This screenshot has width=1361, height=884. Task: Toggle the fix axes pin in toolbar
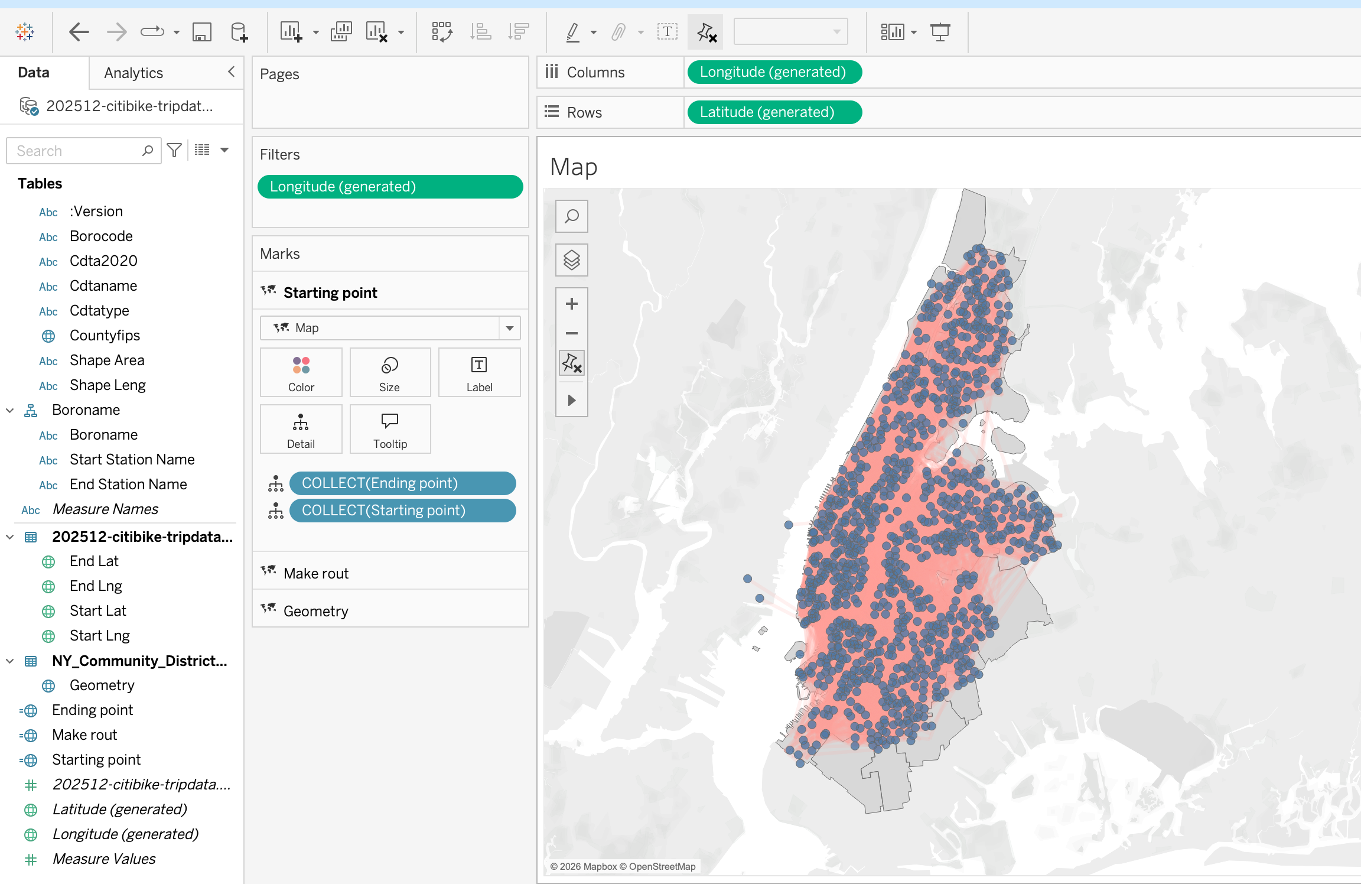click(706, 32)
